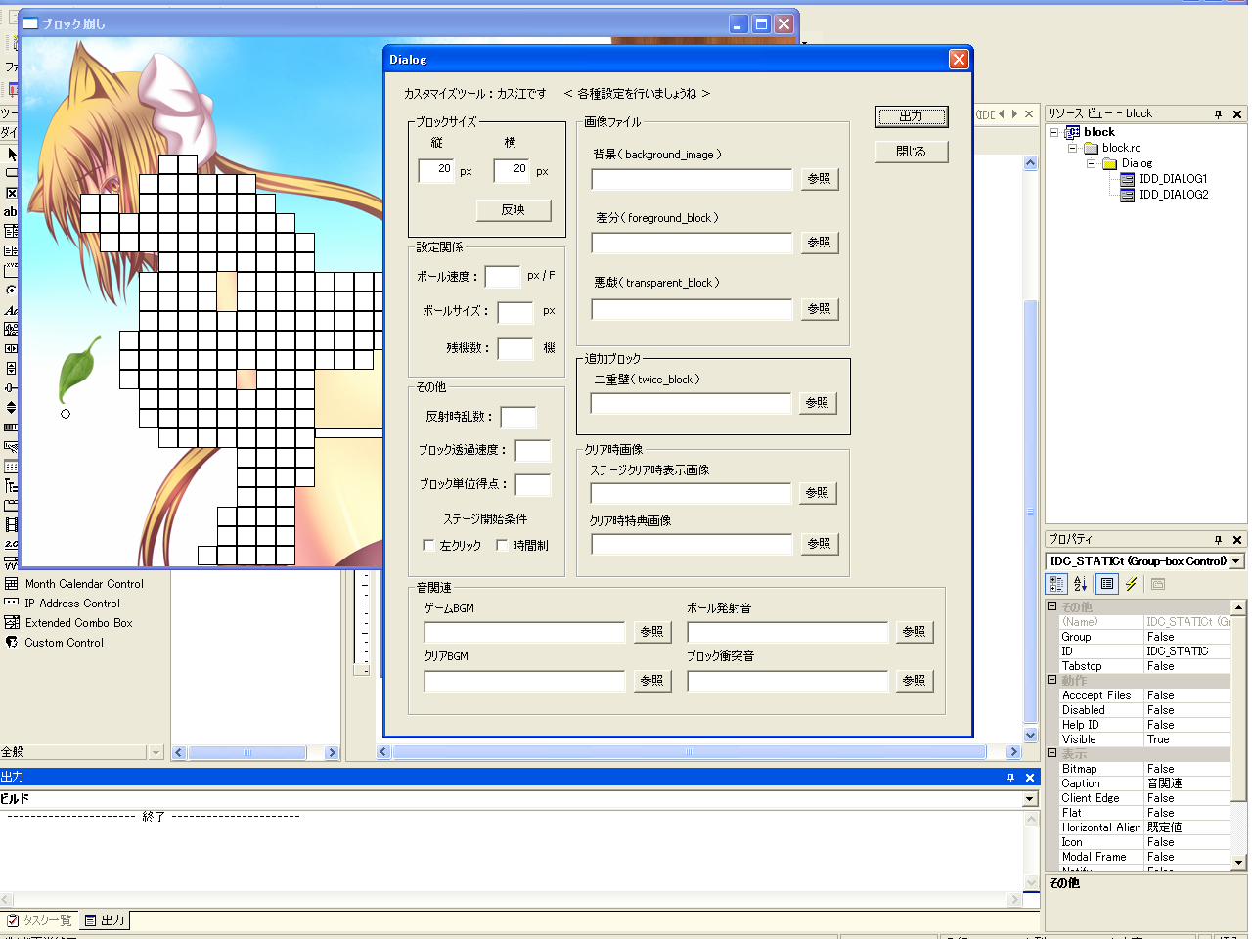Close the active editor document tab
1252x939 pixels.
tap(1029, 114)
